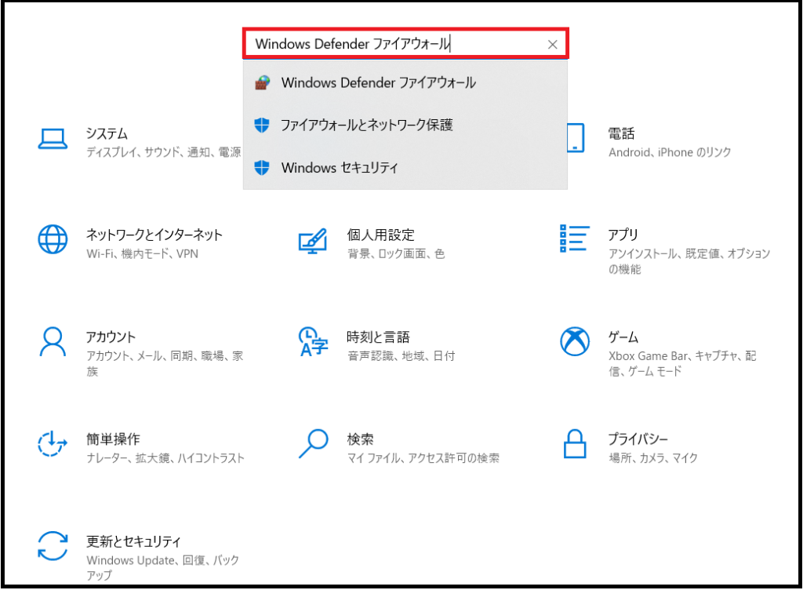Image resolution: width=803 pixels, height=590 pixels.
Task: Click description 'マイ ファイル、アクセス許可の検索'
Action: tap(423, 458)
